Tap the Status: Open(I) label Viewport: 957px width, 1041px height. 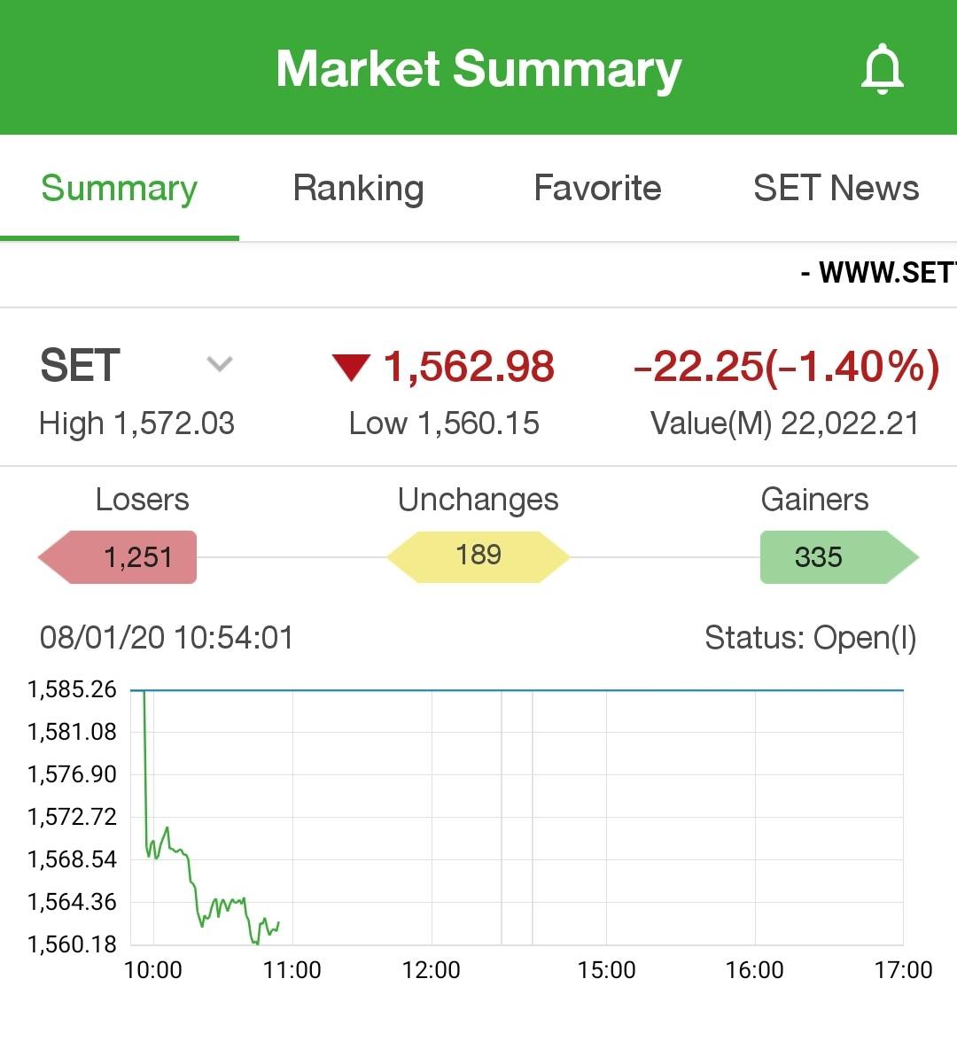click(x=810, y=638)
